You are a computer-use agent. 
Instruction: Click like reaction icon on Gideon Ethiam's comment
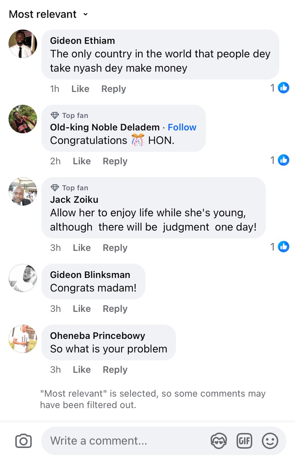click(x=284, y=88)
